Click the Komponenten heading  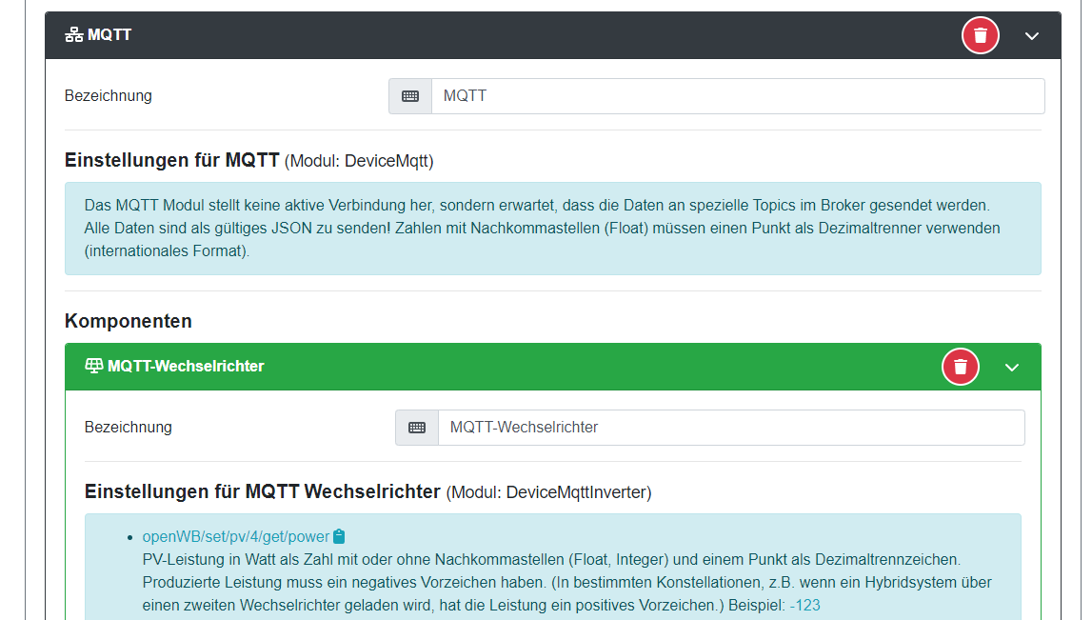coord(129,321)
